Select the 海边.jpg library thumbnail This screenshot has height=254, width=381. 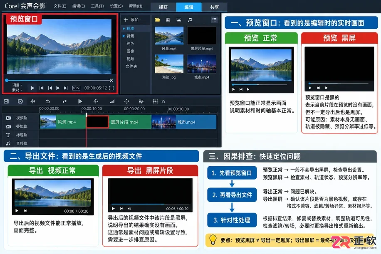tap(169, 64)
